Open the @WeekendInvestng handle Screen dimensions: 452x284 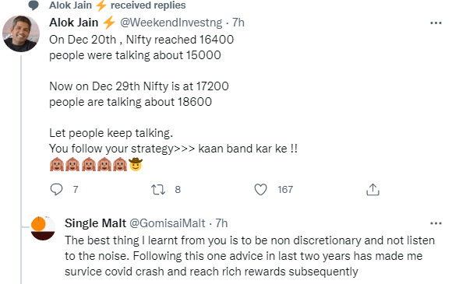171,23
